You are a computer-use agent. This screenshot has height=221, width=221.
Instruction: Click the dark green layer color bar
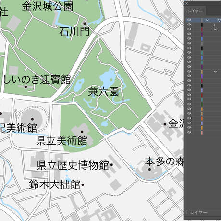[202, 104]
